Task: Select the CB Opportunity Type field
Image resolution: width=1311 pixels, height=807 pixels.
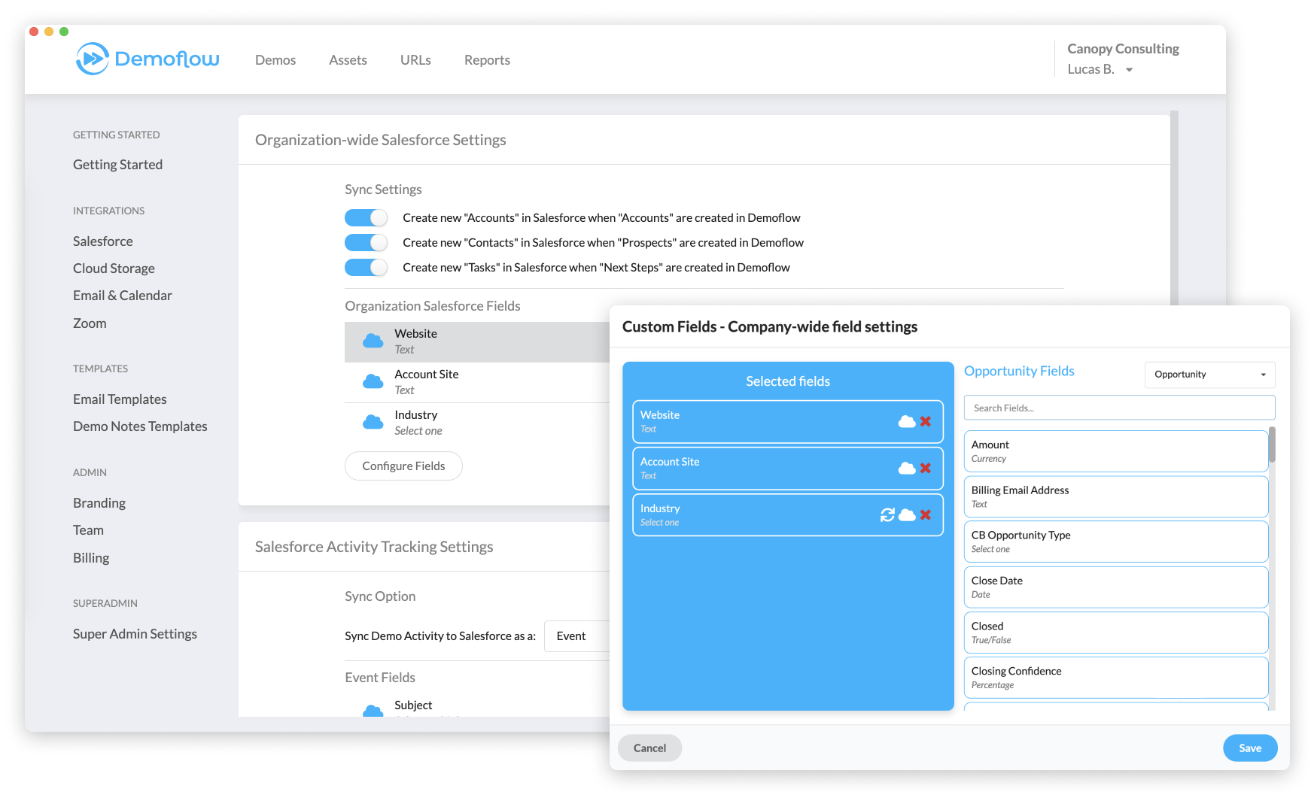Action: (1115, 542)
